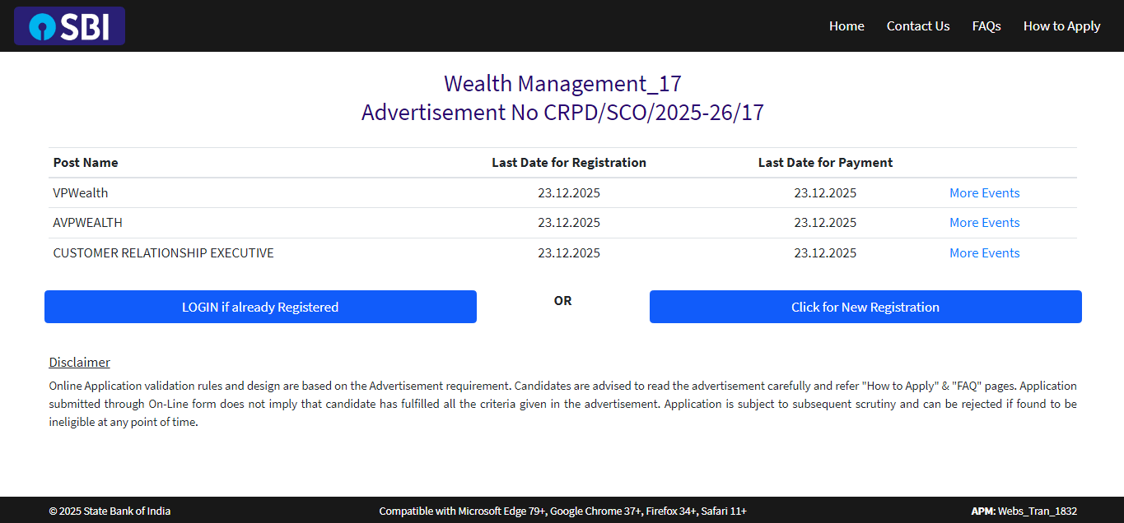Image resolution: width=1124 pixels, height=523 pixels.
Task: Open the FAQs page
Action: click(x=986, y=25)
